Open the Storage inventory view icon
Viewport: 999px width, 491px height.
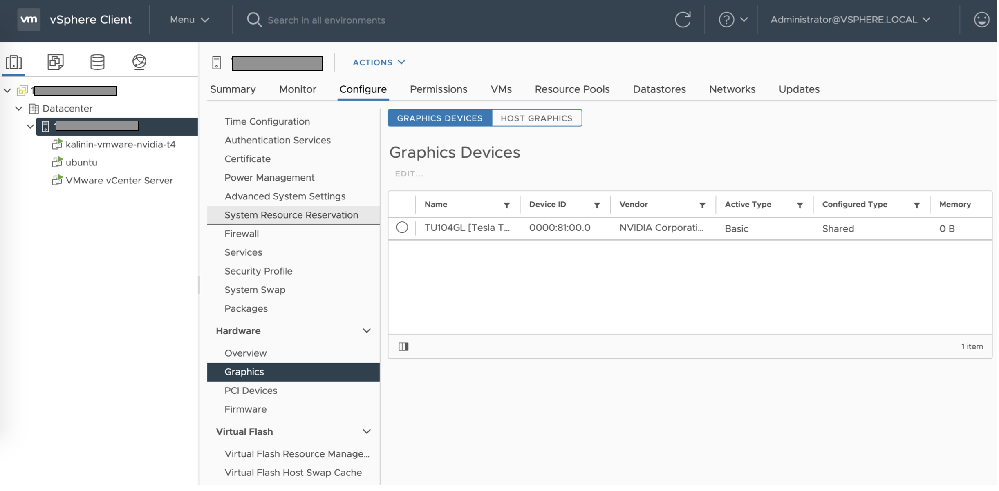[97, 62]
